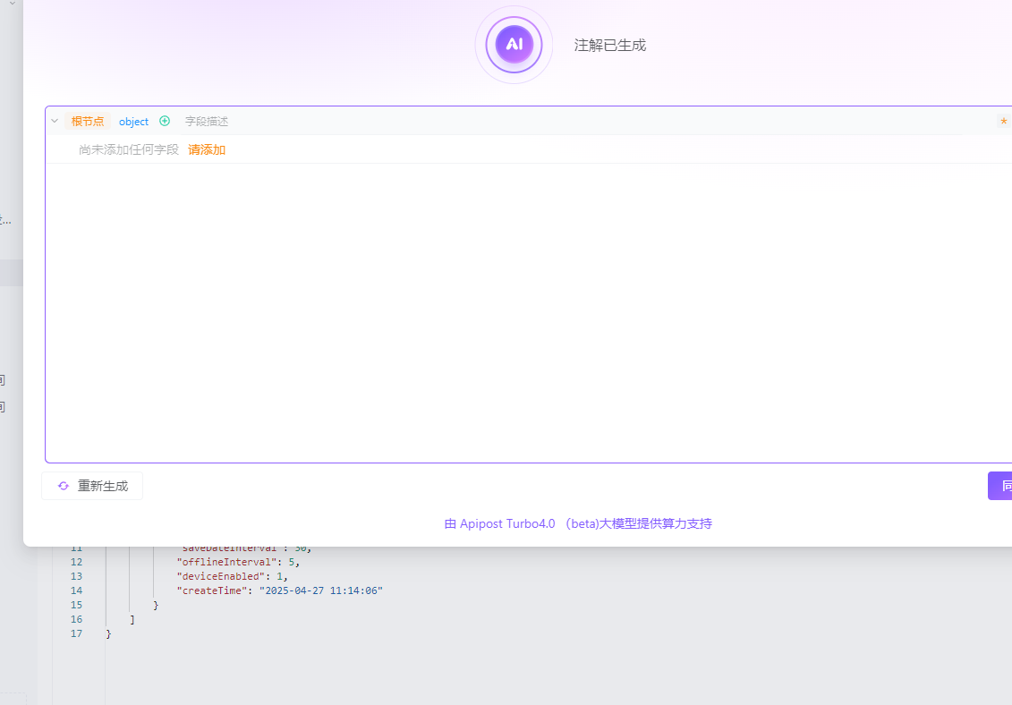Click the 重新生成 button
1012x705 pixels.
(92, 486)
